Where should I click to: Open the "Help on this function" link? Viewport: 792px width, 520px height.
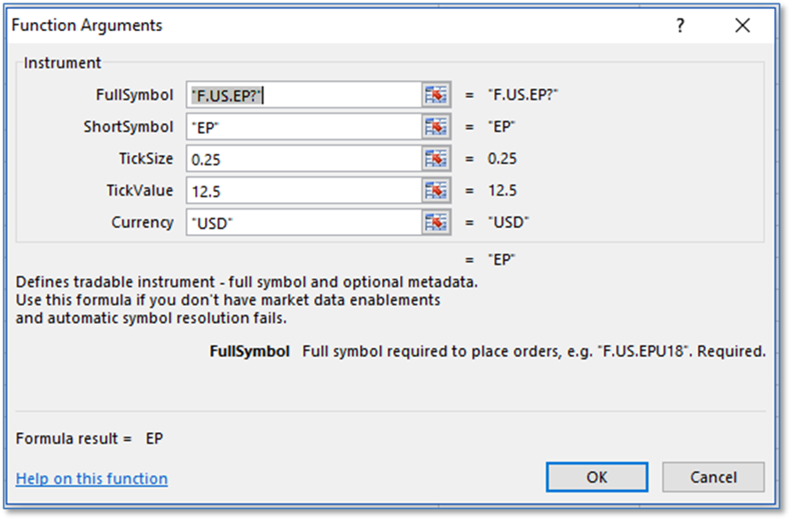[x=91, y=478]
